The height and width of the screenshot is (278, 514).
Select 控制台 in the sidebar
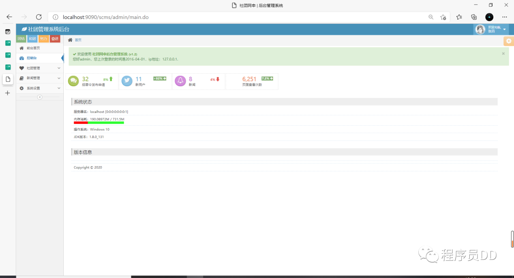click(40, 58)
